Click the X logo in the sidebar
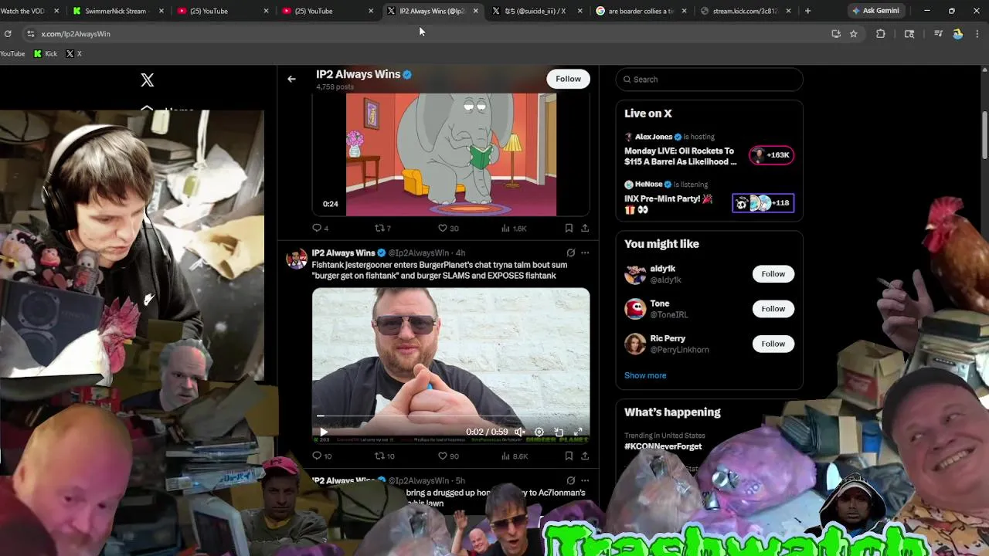 pyautogui.click(x=148, y=80)
